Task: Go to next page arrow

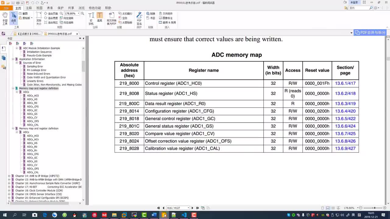Action: click(x=192, y=208)
